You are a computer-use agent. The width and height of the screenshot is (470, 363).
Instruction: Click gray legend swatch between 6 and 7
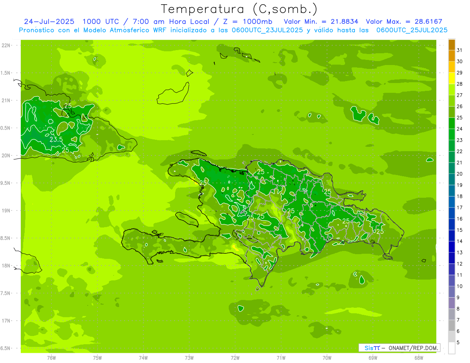[x=452, y=325]
